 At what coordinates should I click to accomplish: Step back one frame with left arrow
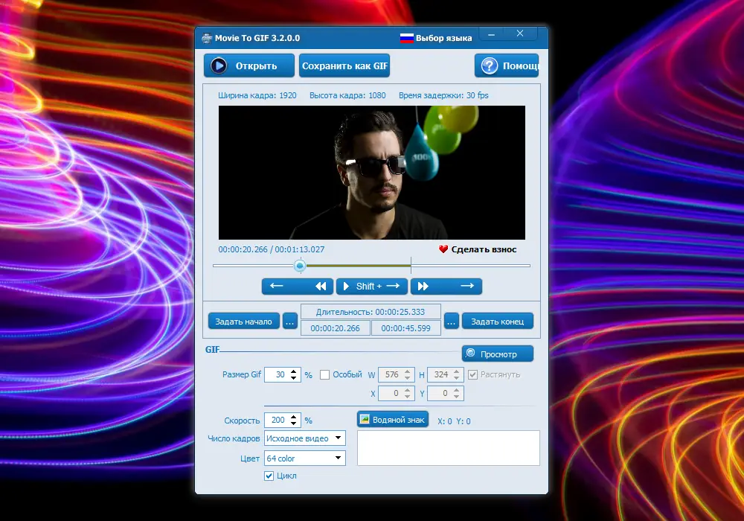[x=277, y=286]
